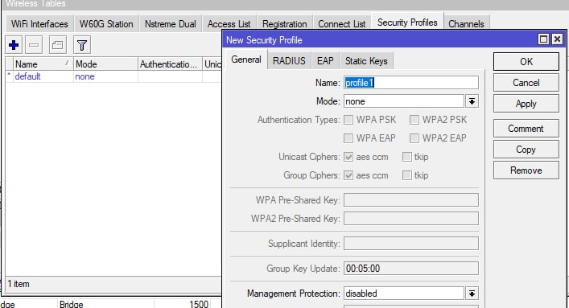Maximize the New Security Profile dialog
This screenshot has width=569, height=308.
[x=543, y=39]
